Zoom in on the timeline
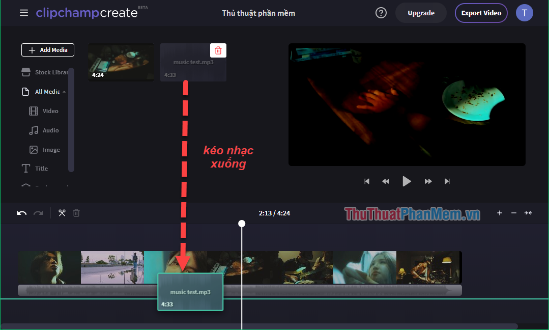 click(499, 213)
